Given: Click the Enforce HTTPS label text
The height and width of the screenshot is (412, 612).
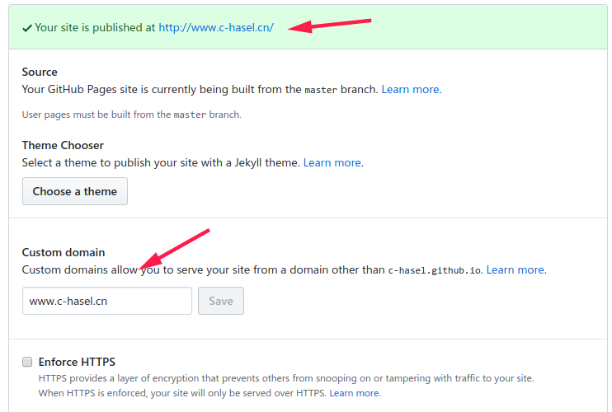Looking at the screenshot, I should point(77,362).
